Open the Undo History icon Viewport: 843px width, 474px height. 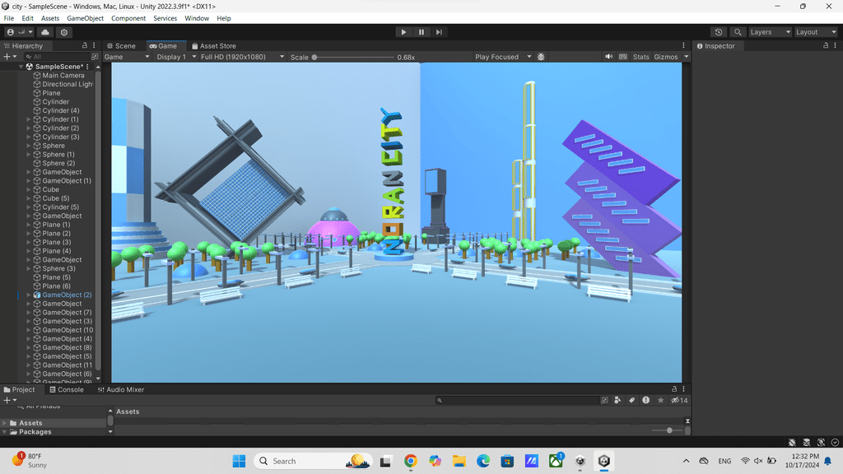718,32
